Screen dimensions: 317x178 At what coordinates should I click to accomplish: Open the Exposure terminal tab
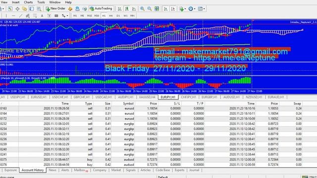tap(10, 170)
